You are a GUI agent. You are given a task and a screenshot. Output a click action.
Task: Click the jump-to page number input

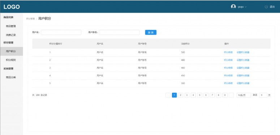coord(263,95)
